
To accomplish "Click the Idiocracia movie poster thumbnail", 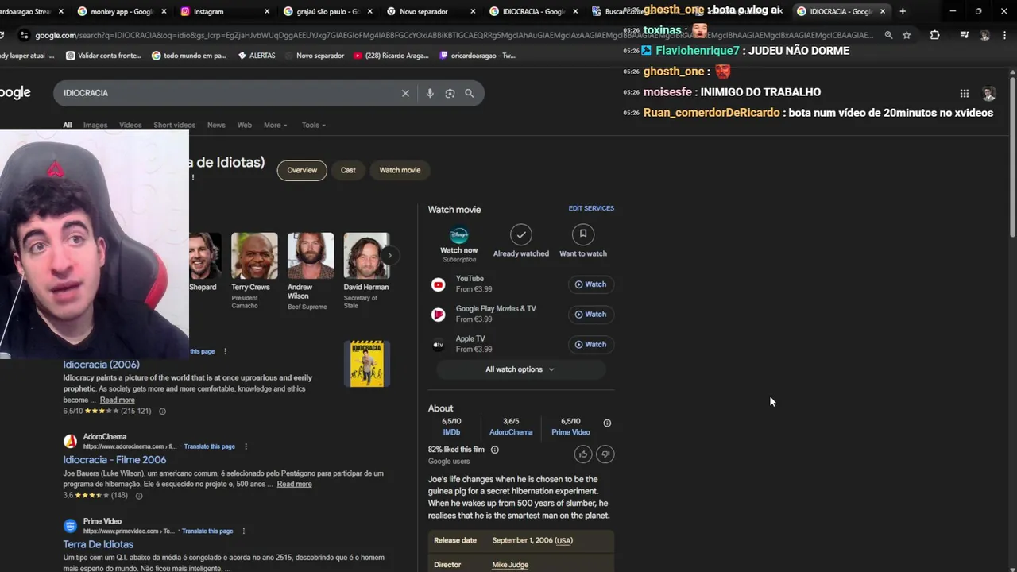I will point(367,364).
